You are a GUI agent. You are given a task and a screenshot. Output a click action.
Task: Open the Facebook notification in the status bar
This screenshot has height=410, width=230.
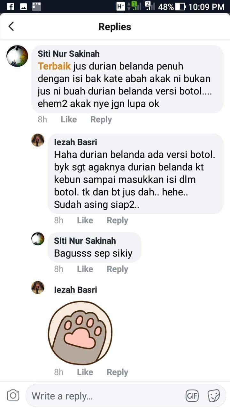(10, 6)
